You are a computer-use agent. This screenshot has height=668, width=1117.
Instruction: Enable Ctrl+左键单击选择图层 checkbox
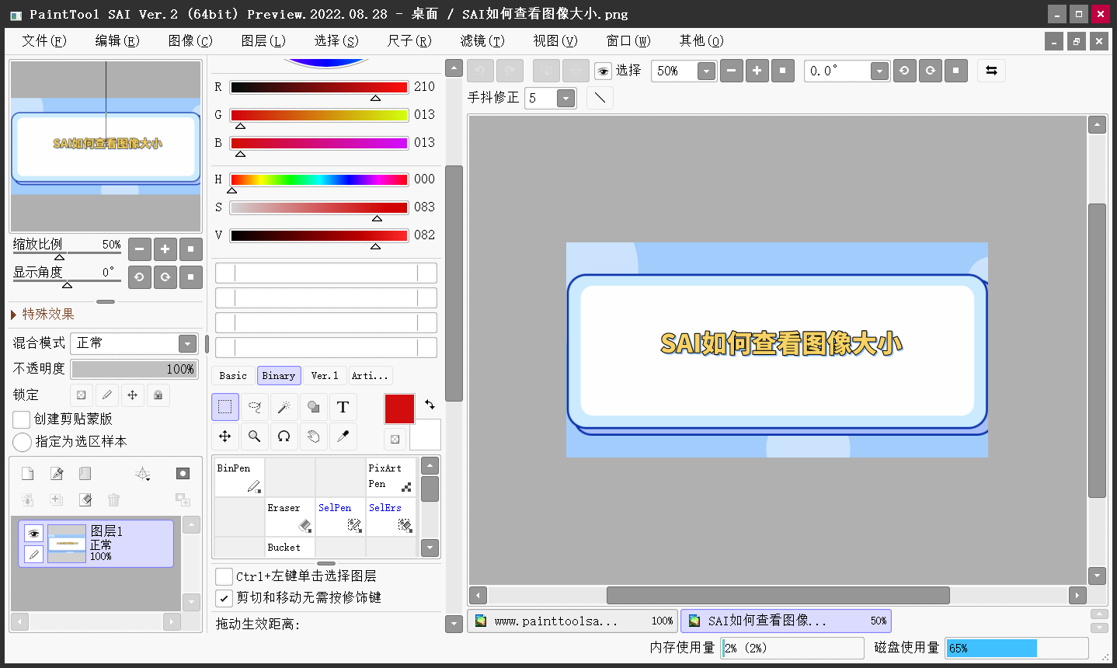(x=224, y=576)
